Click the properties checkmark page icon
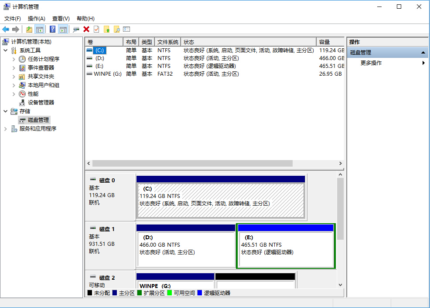This screenshot has width=430, height=308. click(x=96, y=29)
